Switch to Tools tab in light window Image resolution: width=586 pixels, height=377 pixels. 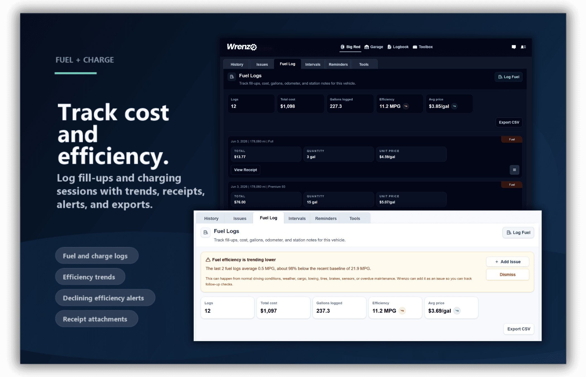click(x=355, y=218)
